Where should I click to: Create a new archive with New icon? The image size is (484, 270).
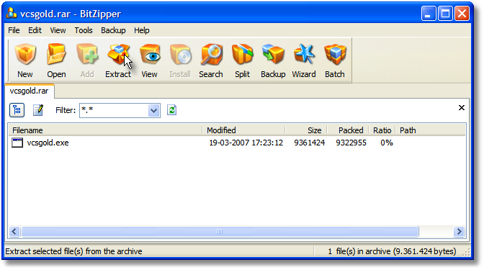coord(25,55)
